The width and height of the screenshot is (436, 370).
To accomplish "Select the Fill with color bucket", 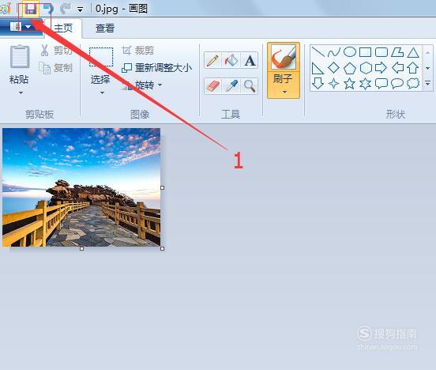I will click(x=231, y=60).
